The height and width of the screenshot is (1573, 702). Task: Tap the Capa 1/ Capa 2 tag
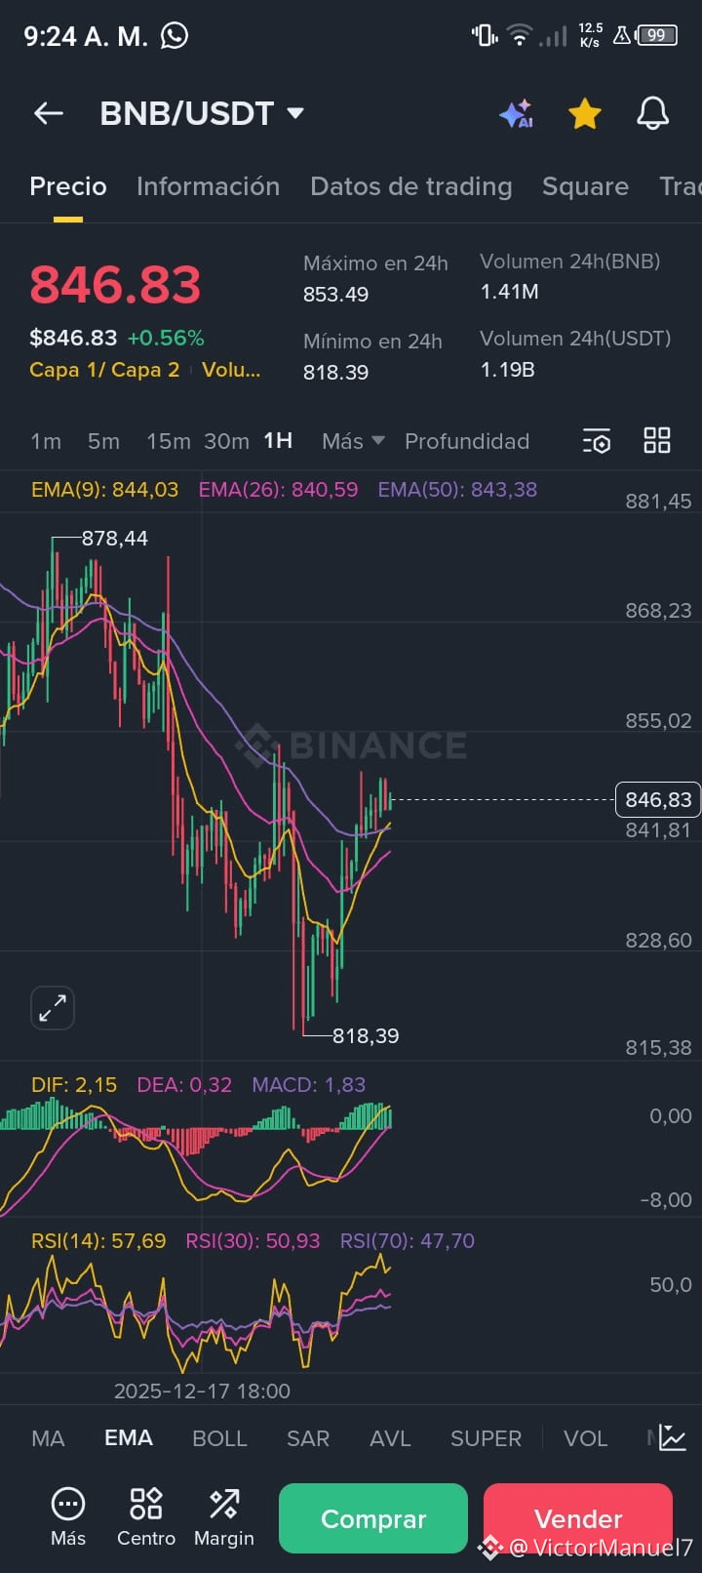104,370
